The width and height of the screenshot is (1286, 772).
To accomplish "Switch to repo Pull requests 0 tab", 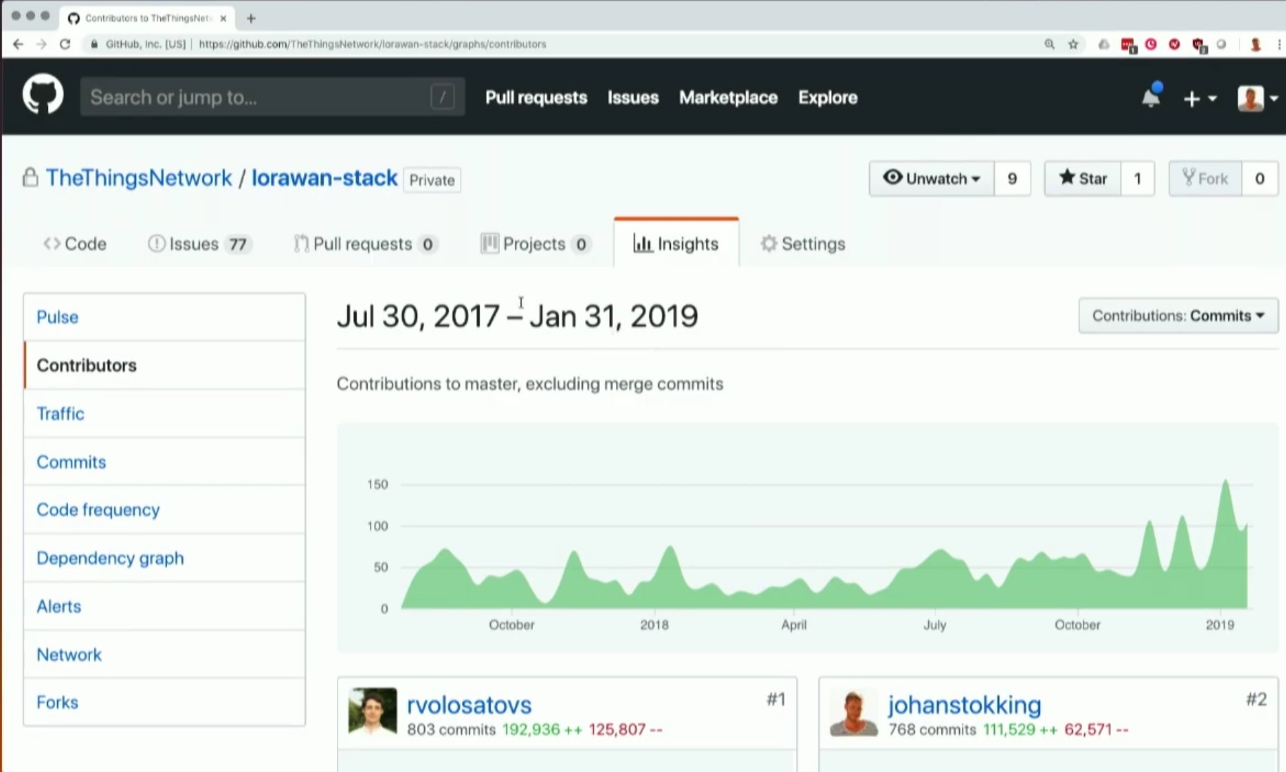I will 365,244.
